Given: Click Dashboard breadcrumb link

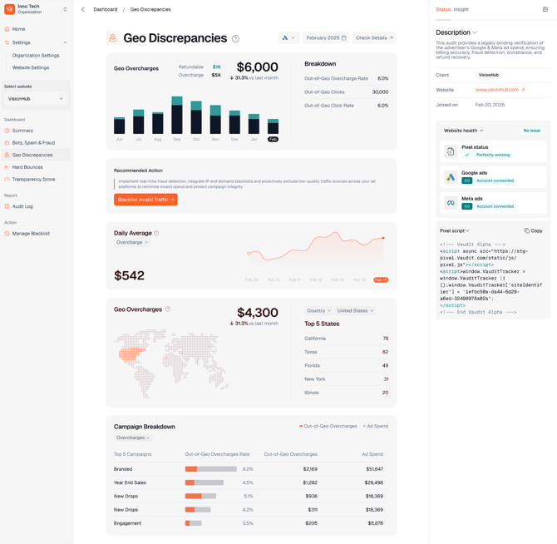Looking at the screenshot, I should point(106,10).
